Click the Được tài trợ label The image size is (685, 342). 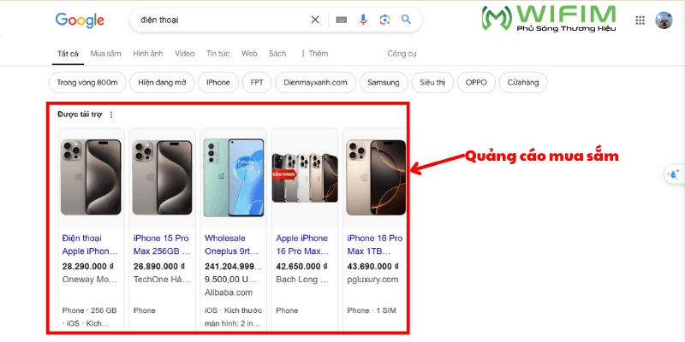(x=80, y=115)
